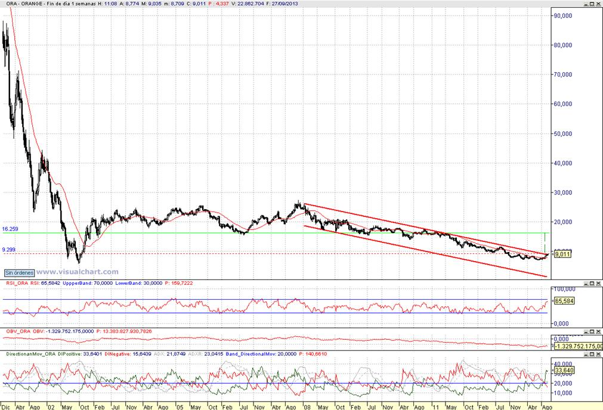Close the main ORA price chart pane
This screenshot has width=603, height=410.
(598, 4)
